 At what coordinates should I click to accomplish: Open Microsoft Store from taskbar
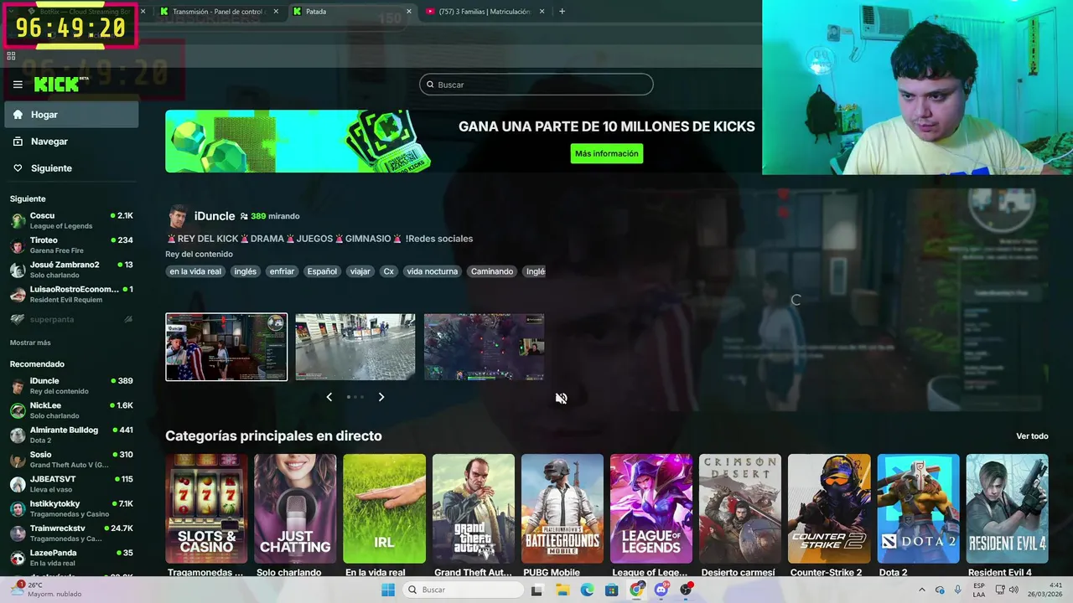[x=612, y=590]
